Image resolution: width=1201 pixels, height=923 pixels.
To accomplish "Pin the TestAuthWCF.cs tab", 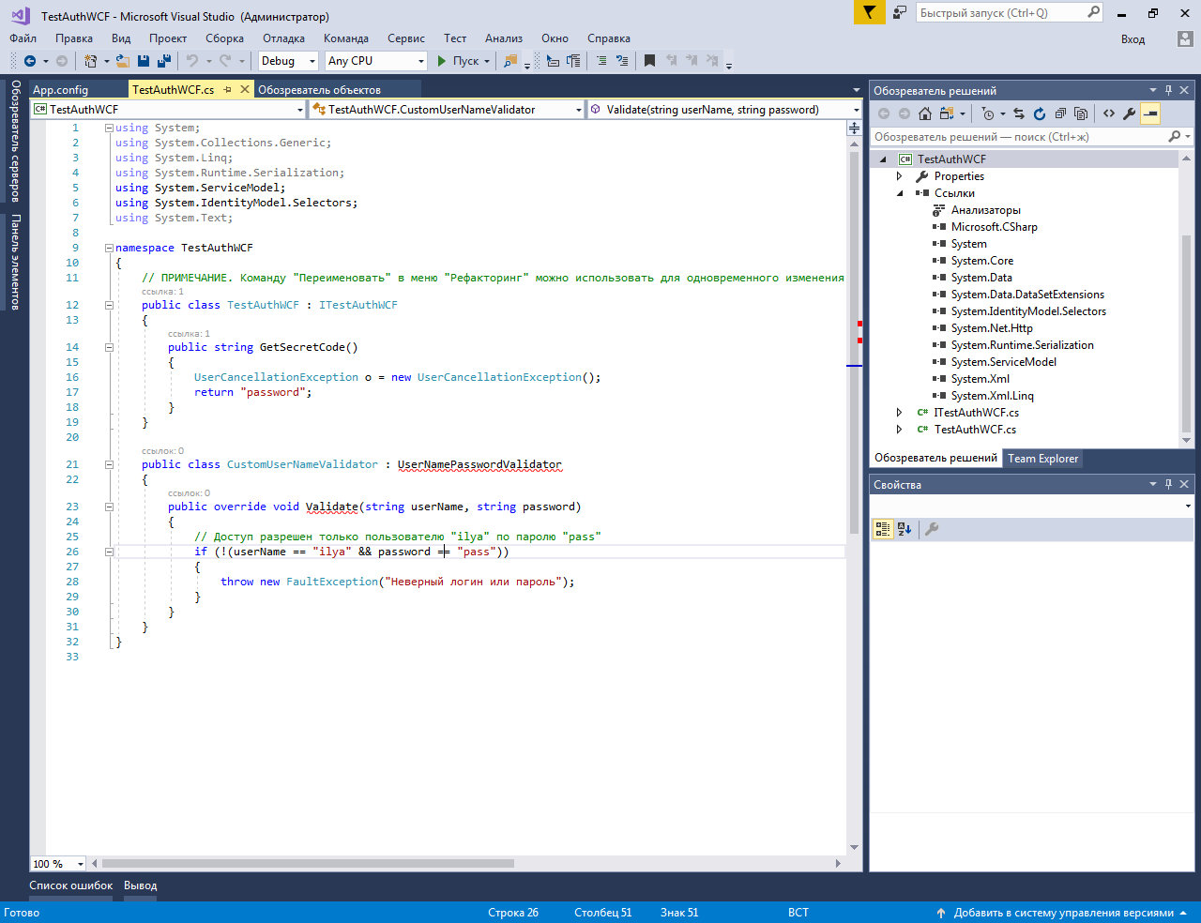I will click(228, 90).
